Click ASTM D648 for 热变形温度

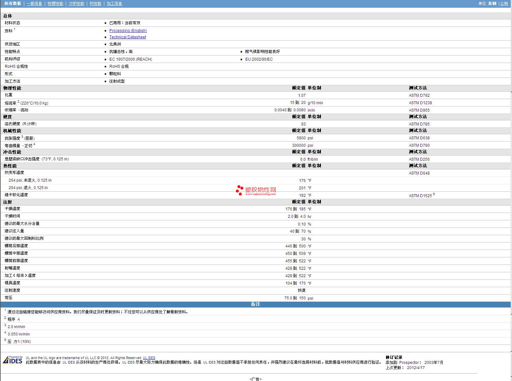pos(419,173)
